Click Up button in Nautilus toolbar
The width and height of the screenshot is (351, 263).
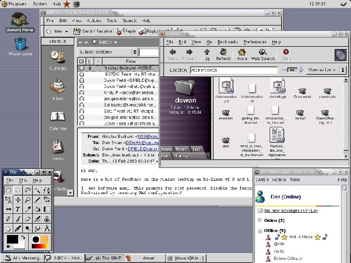tap(207, 55)
